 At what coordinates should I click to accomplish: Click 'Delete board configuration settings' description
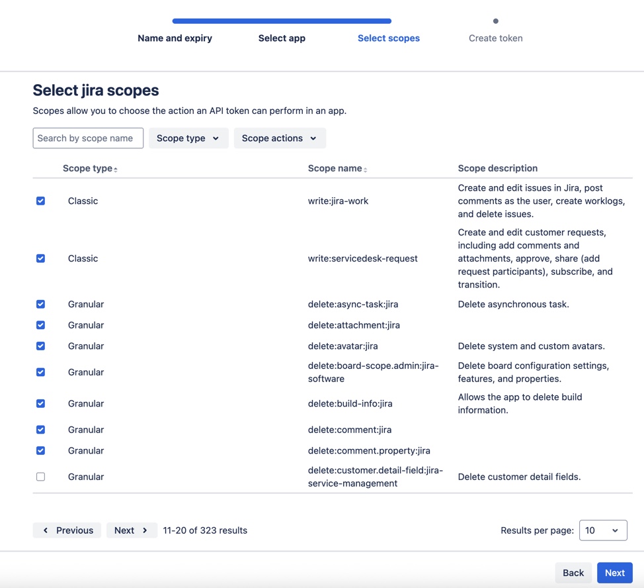534,372
